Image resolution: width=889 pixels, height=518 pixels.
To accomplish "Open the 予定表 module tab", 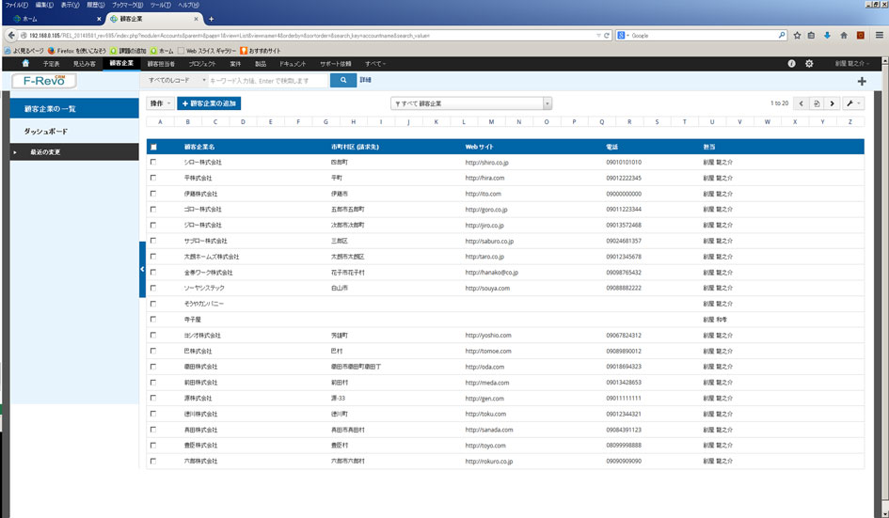I will pyautogui.click(x=51, y=64).
